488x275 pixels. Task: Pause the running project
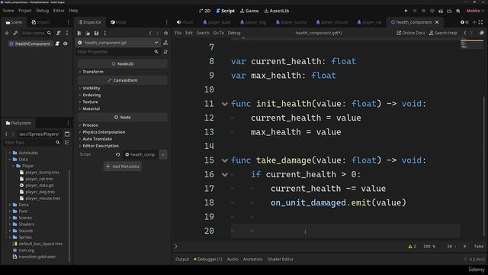(415, 11)
